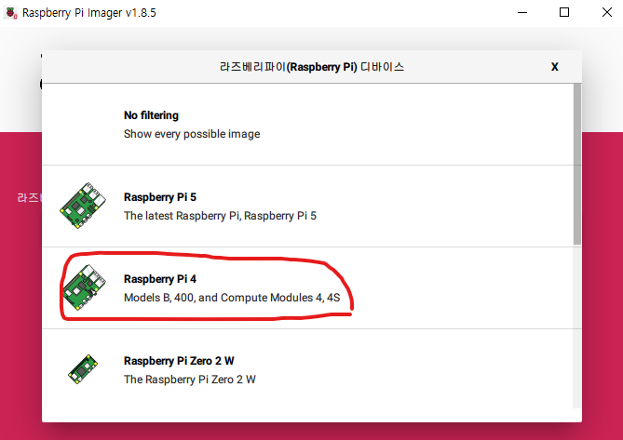Click the Raspberry Pi Imager title bar logo
Image resolution: width=623 pixels, height=440 pixels.
tap(11, 13)
